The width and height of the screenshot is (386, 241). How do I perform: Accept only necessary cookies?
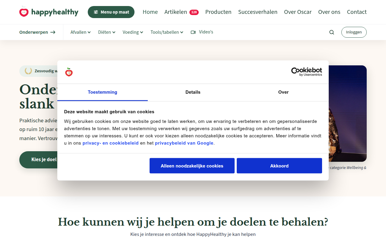pyautogui.click(x=192, y=166)
